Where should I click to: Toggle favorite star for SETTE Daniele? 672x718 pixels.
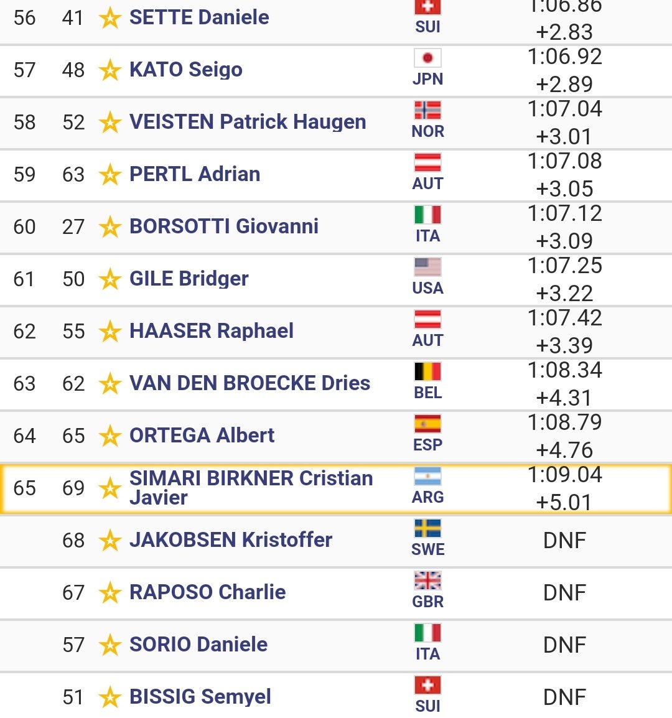(x=110, y=18)
